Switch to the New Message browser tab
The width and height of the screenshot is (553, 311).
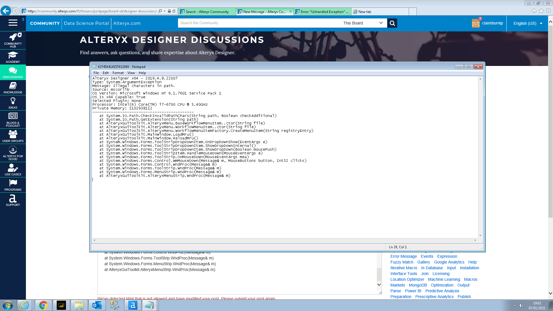(x=263, y=12)
